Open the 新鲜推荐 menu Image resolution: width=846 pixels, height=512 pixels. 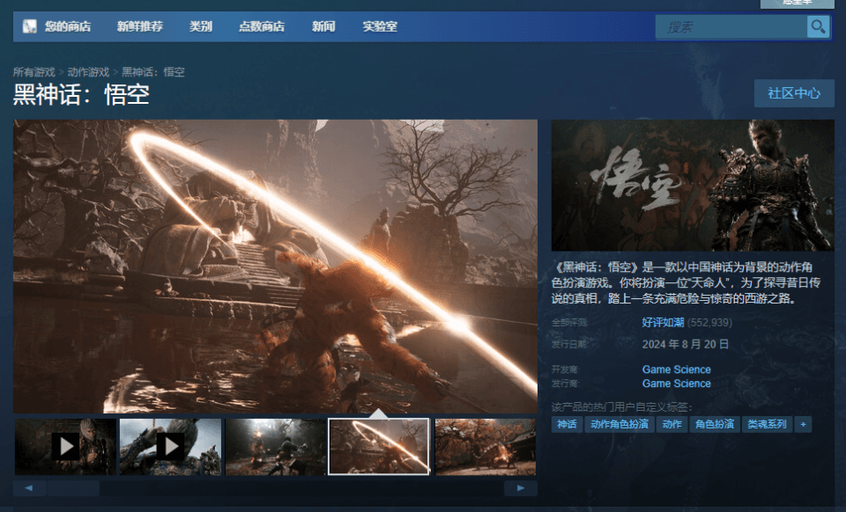click(x=140, y=26)
